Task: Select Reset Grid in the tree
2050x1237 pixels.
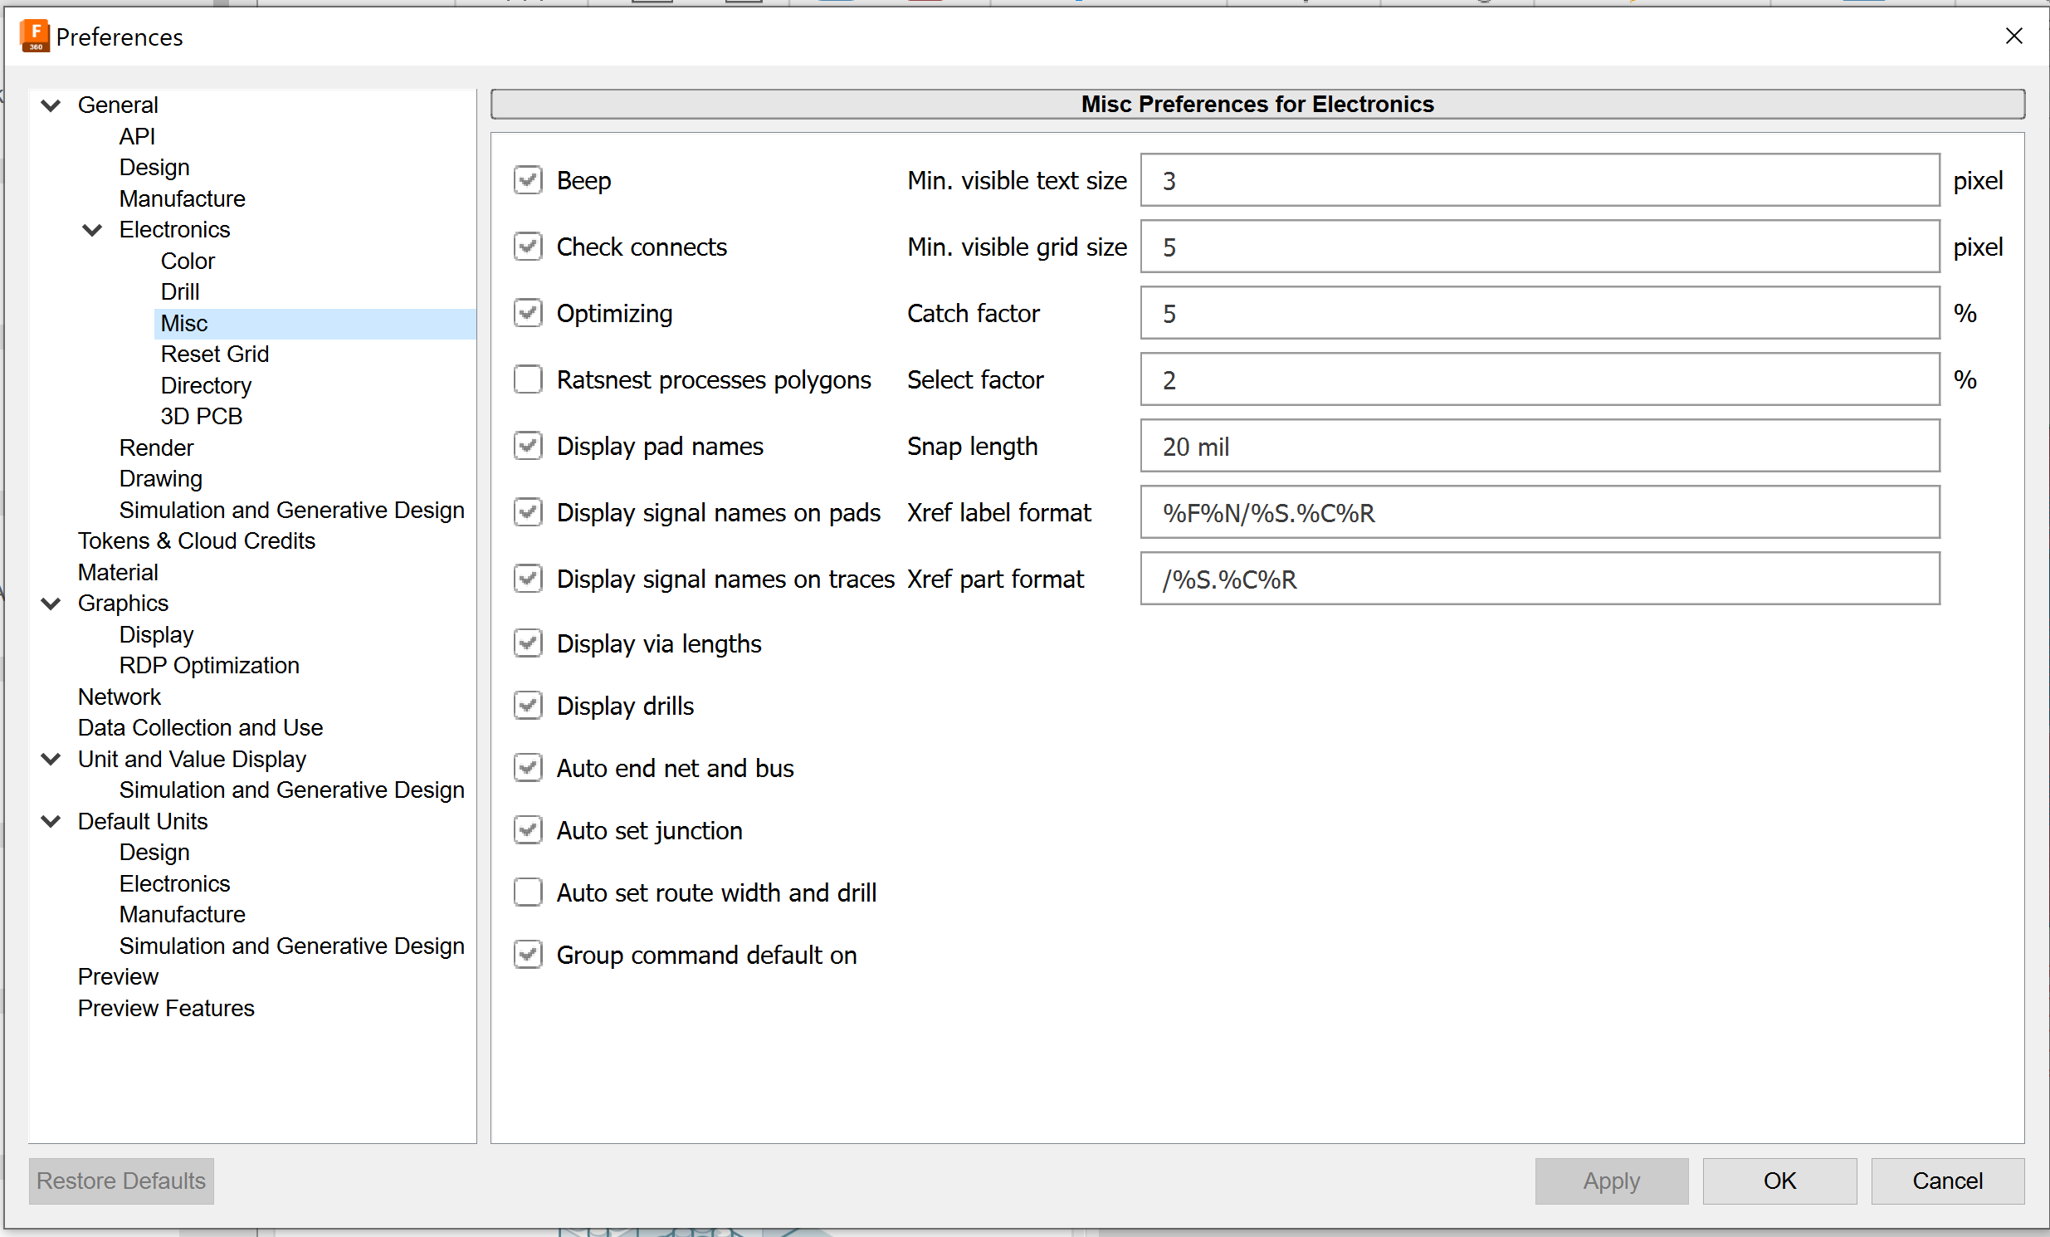Action: click(215, 354)
